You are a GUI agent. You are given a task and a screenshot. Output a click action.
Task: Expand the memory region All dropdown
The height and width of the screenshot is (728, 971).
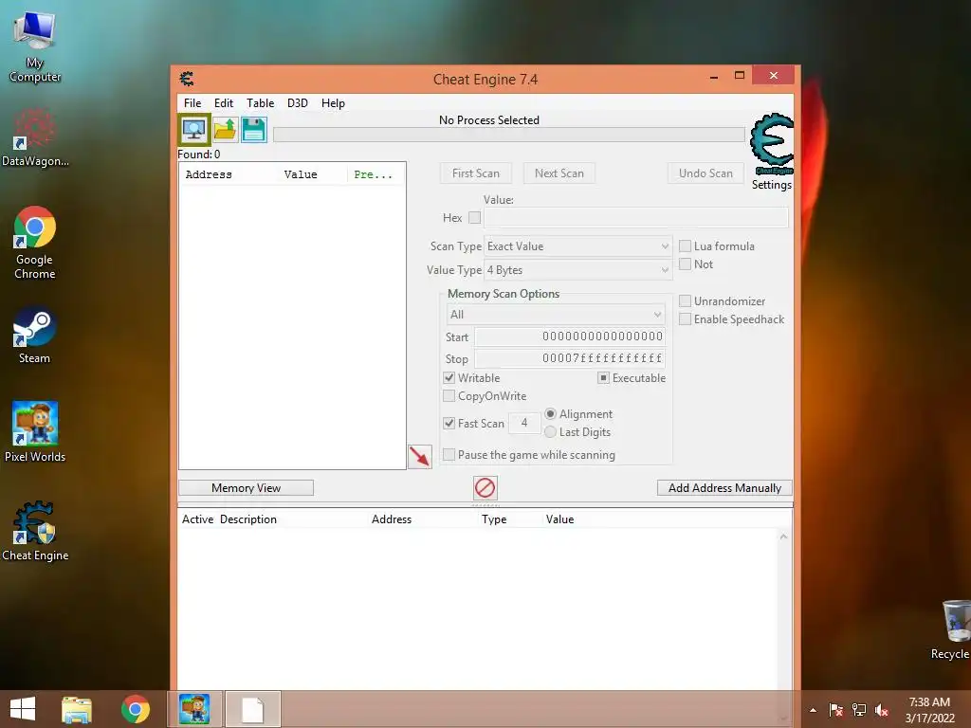(x=556, y=315)
